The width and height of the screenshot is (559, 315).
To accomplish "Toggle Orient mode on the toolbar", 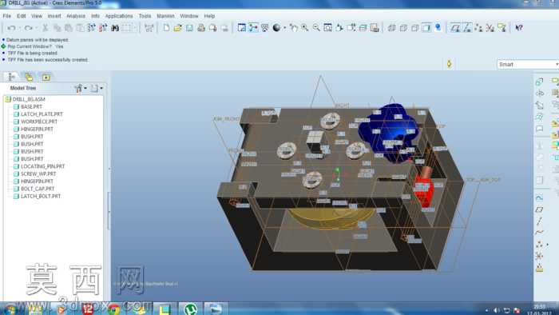I will coord(264,28).
